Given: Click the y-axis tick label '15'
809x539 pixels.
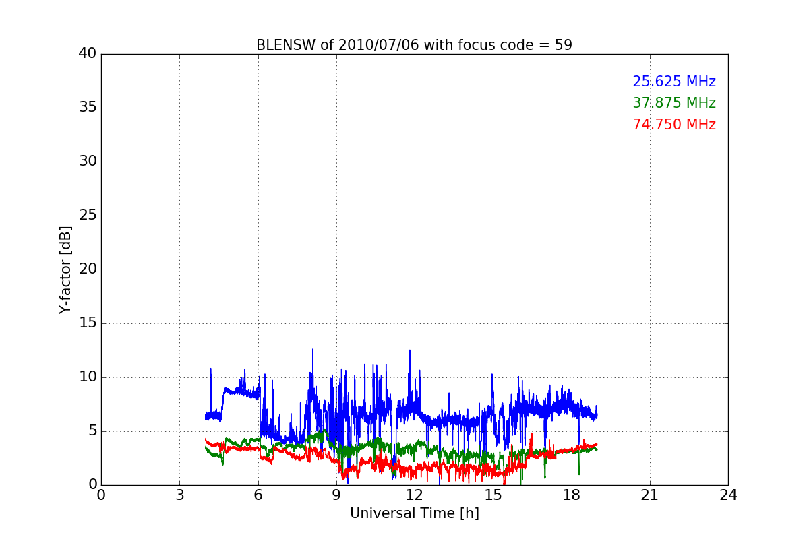Looking at the screenshot, I should [88, 323].
